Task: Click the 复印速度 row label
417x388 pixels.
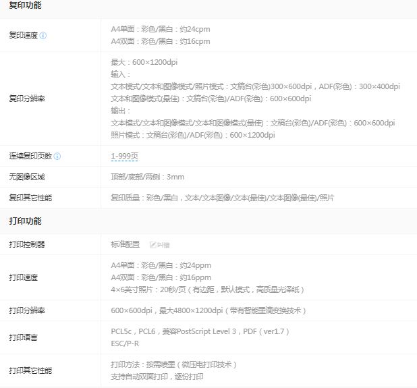Action: coord(23,35)
